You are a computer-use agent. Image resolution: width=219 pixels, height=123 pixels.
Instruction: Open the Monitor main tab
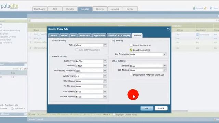click(70, 9)
